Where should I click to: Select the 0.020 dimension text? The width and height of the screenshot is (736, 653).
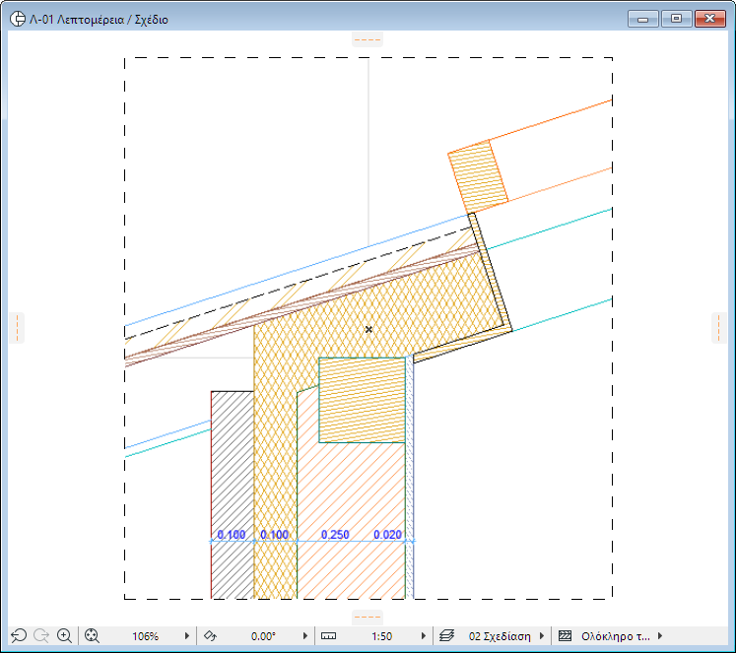pyautogui.click(x=388, y=534)
